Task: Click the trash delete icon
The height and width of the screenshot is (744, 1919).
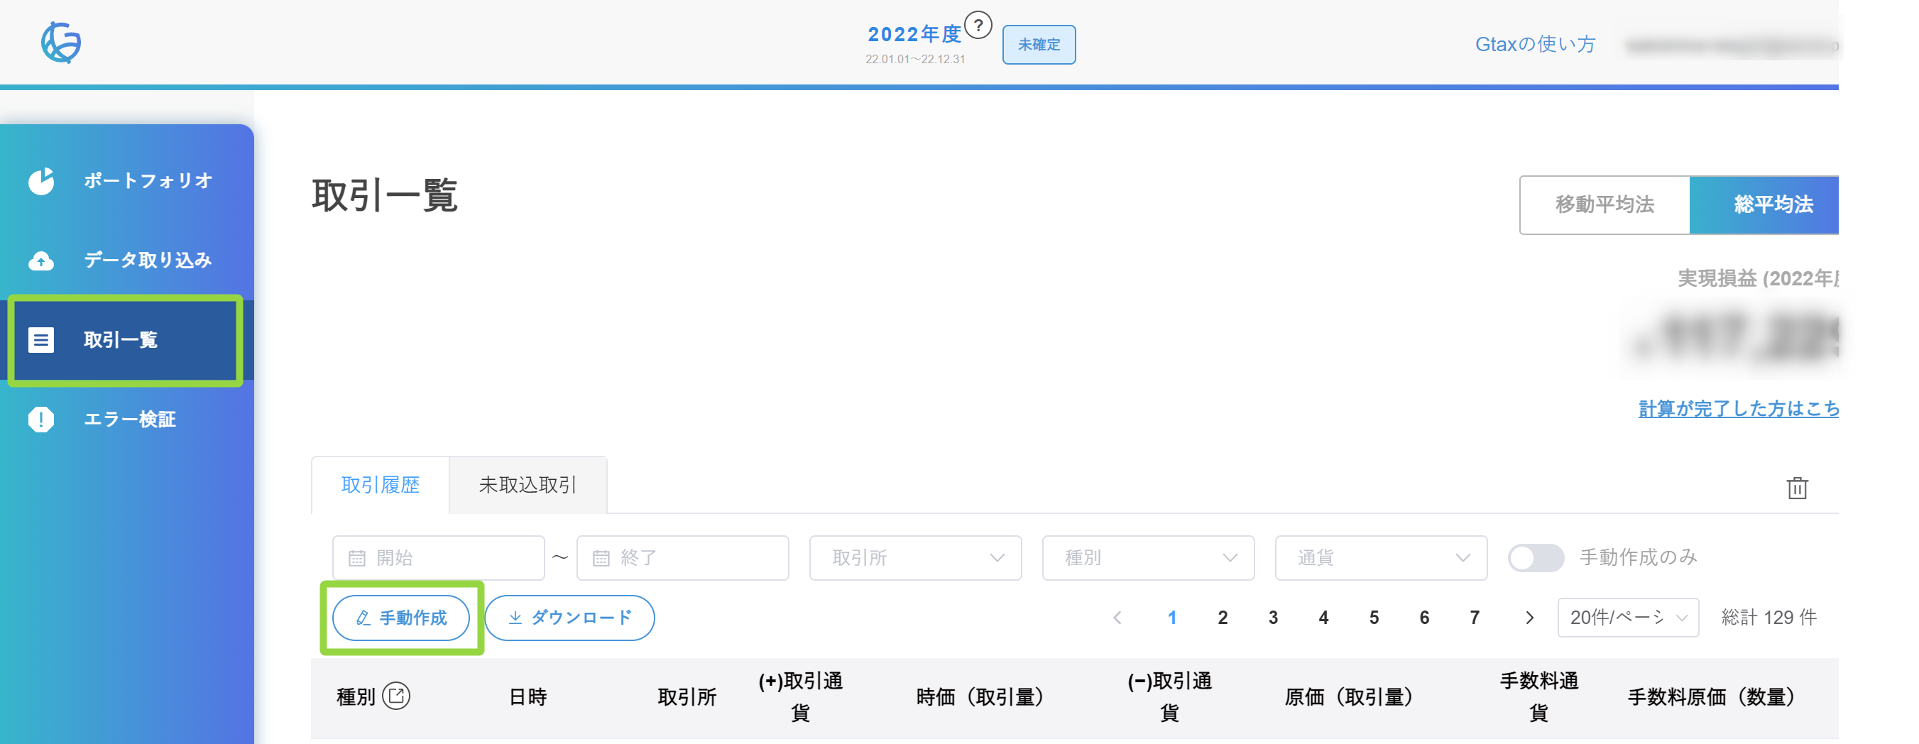Action: 1797,488
